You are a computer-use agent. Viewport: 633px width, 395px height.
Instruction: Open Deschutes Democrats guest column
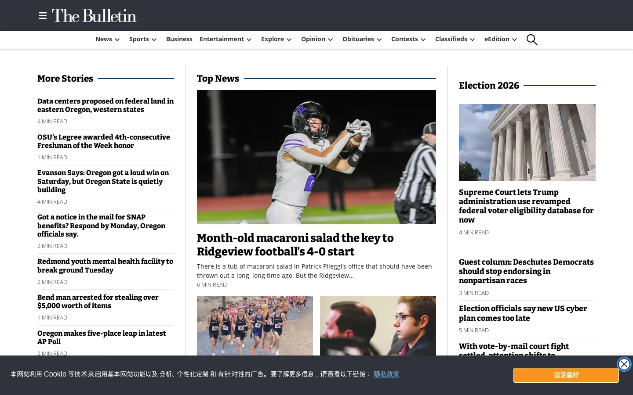tap(526, 271)
